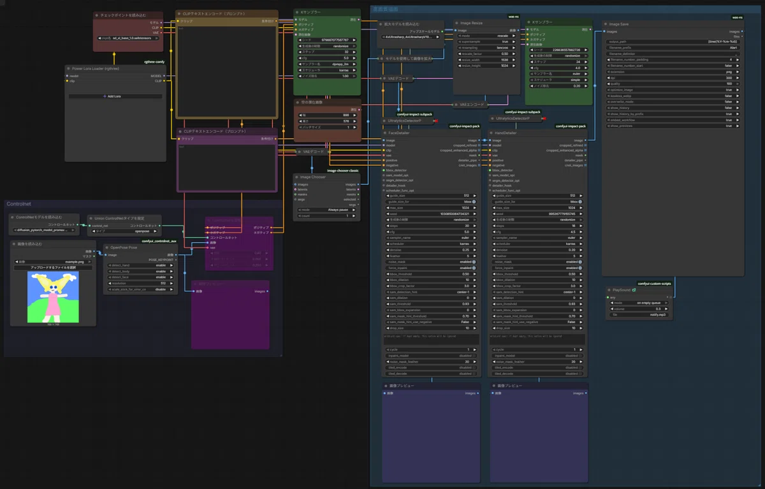The width and height of the screenshot is (765, 489).
Task: Toggle force_inpaint switch in FaceDetailer
Action: click(x=474, y=268)
